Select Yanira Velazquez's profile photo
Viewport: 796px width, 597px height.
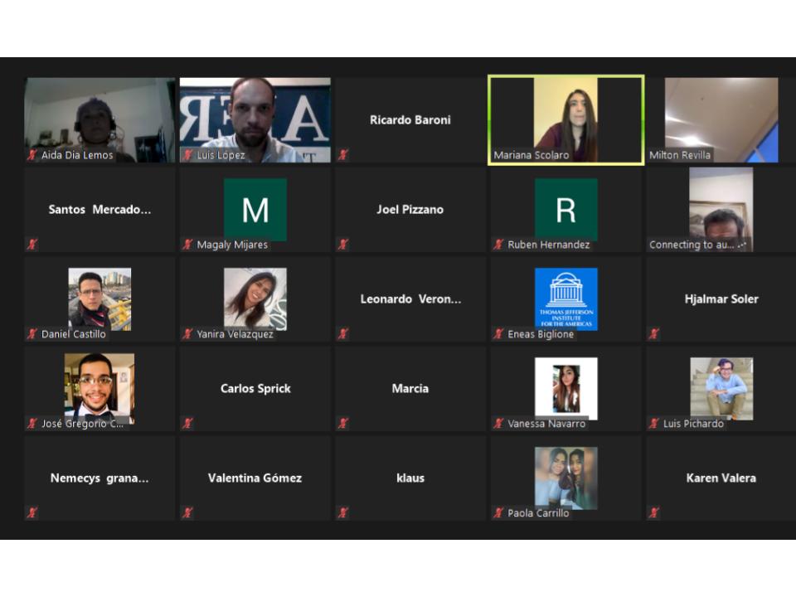(255, 298)
